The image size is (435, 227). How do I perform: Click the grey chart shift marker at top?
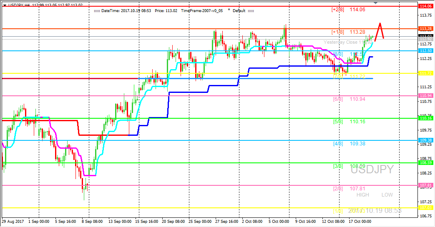[x=376, y=3]
